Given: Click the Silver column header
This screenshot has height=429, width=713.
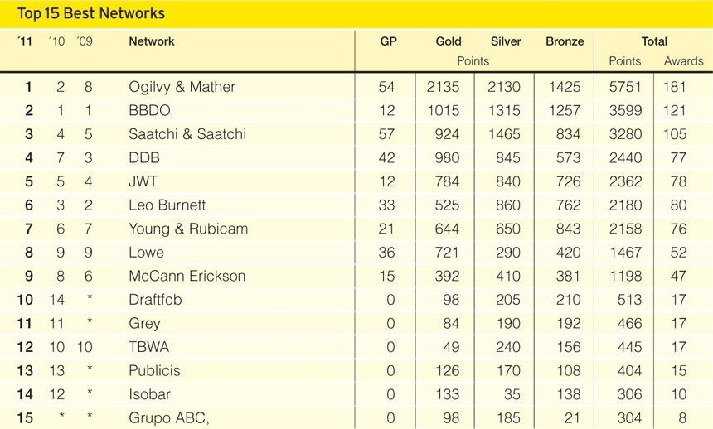Looking at the screenshot, I should (x=506, y=41).
